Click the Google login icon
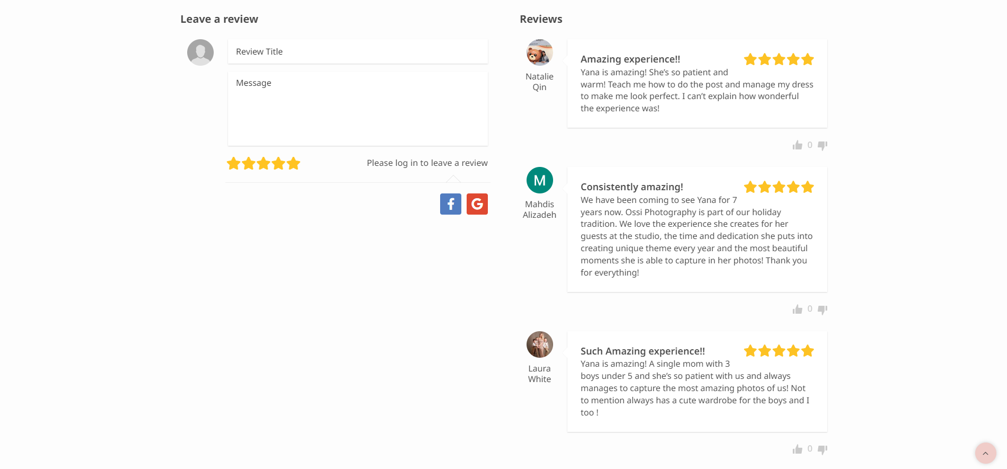 pos(477,204)
